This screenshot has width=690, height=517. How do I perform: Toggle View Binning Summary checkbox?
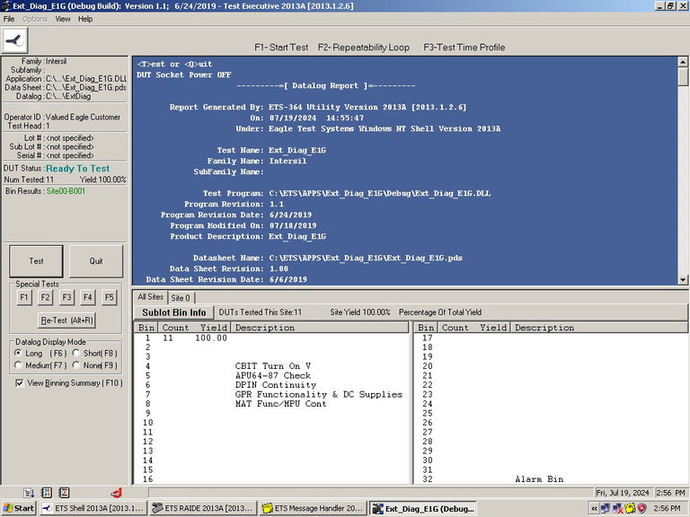(20, 383)
